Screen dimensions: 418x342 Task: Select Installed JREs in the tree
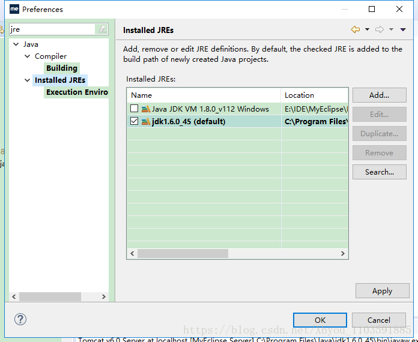pyautogui.click(x=60, y=80)
